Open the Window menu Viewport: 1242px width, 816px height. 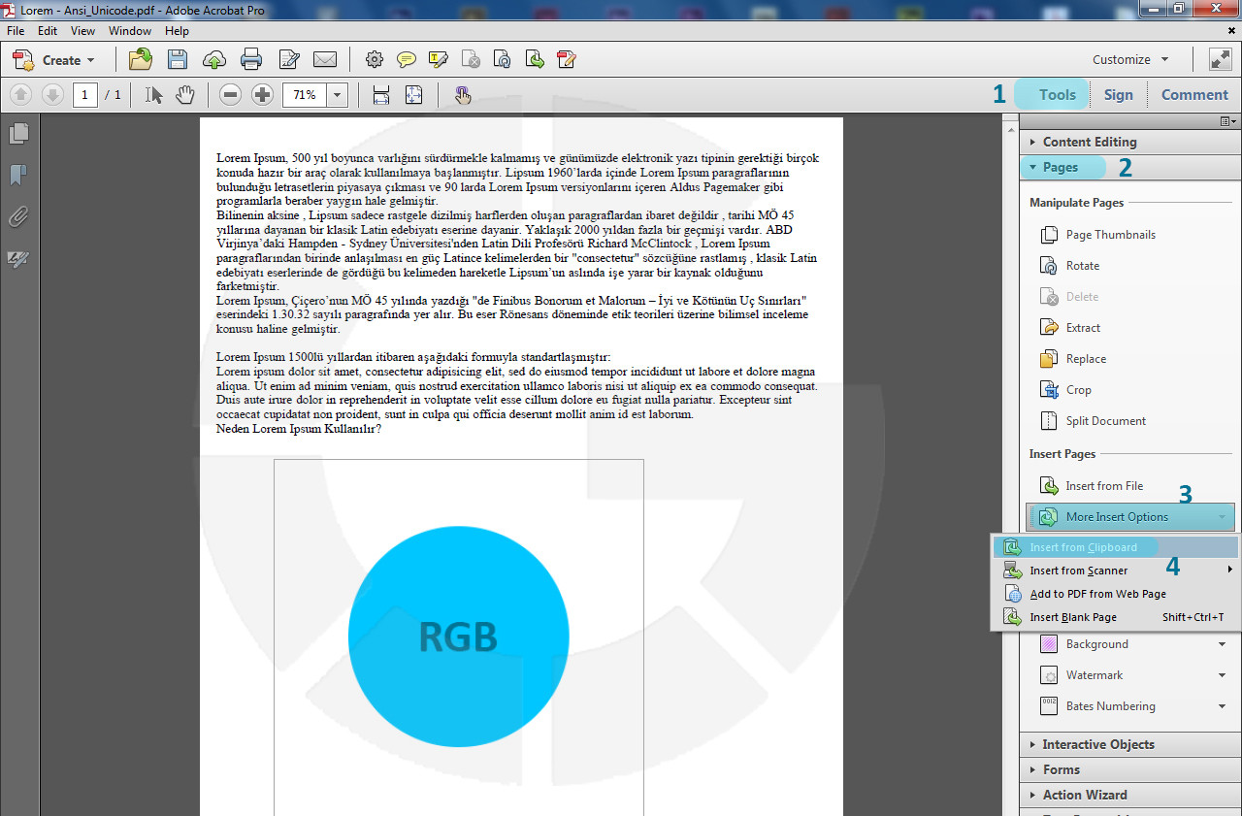[x=130, y=31]
